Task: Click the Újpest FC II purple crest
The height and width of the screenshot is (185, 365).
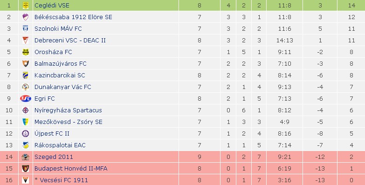Action: (x=26, y=133)
